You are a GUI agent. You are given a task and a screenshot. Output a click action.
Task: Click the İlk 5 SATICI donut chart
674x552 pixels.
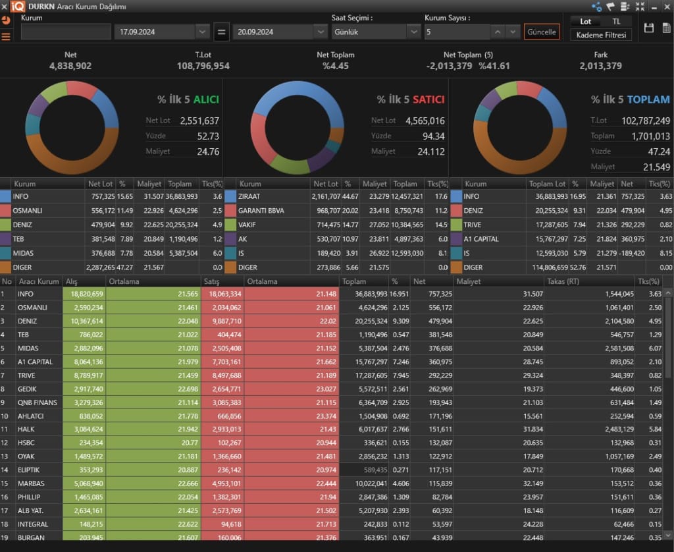click(297, 128)
